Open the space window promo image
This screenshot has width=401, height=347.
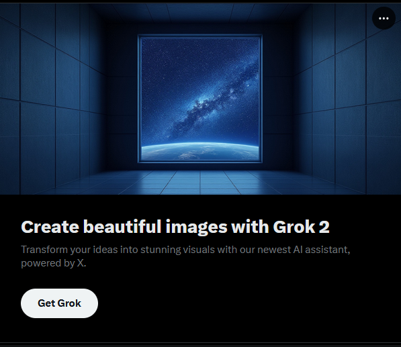tap(200, 99)
